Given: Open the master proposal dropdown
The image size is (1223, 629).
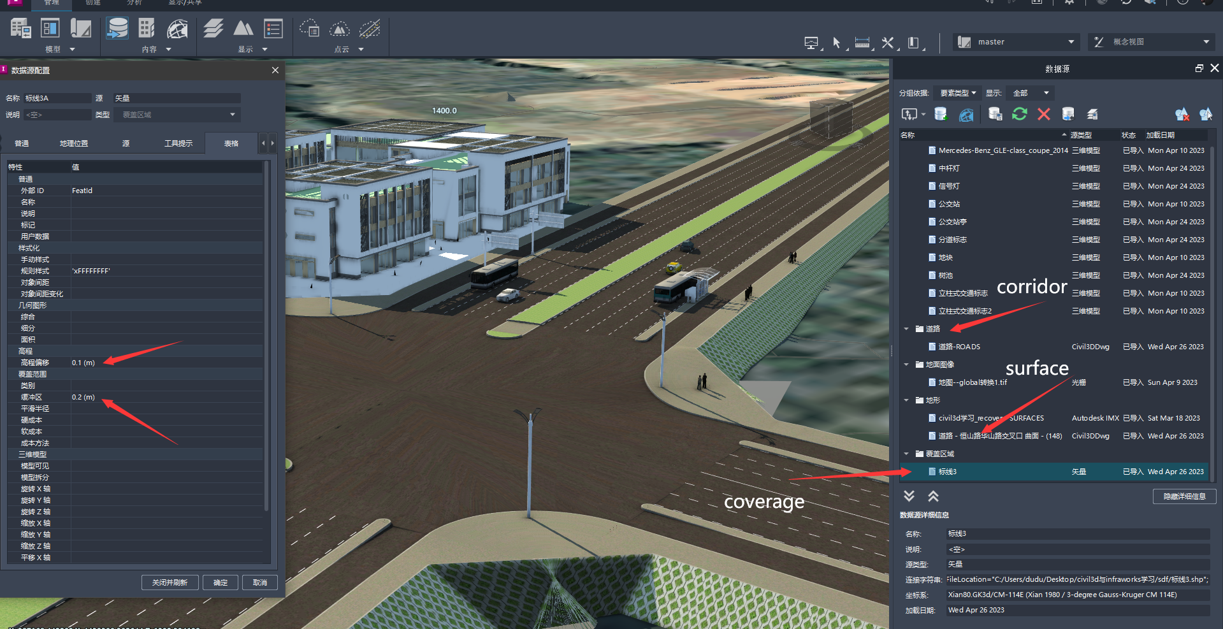Looking at the screenshot, I should point(1071,41).
